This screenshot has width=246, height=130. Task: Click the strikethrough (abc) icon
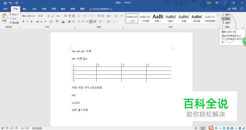(37, 22)
